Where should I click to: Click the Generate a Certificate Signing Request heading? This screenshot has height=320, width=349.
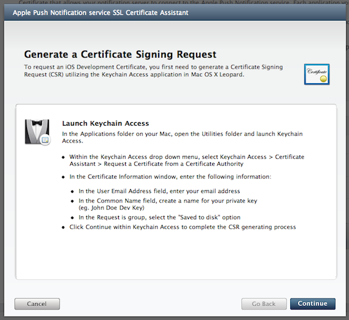click(x=120, y=54)
